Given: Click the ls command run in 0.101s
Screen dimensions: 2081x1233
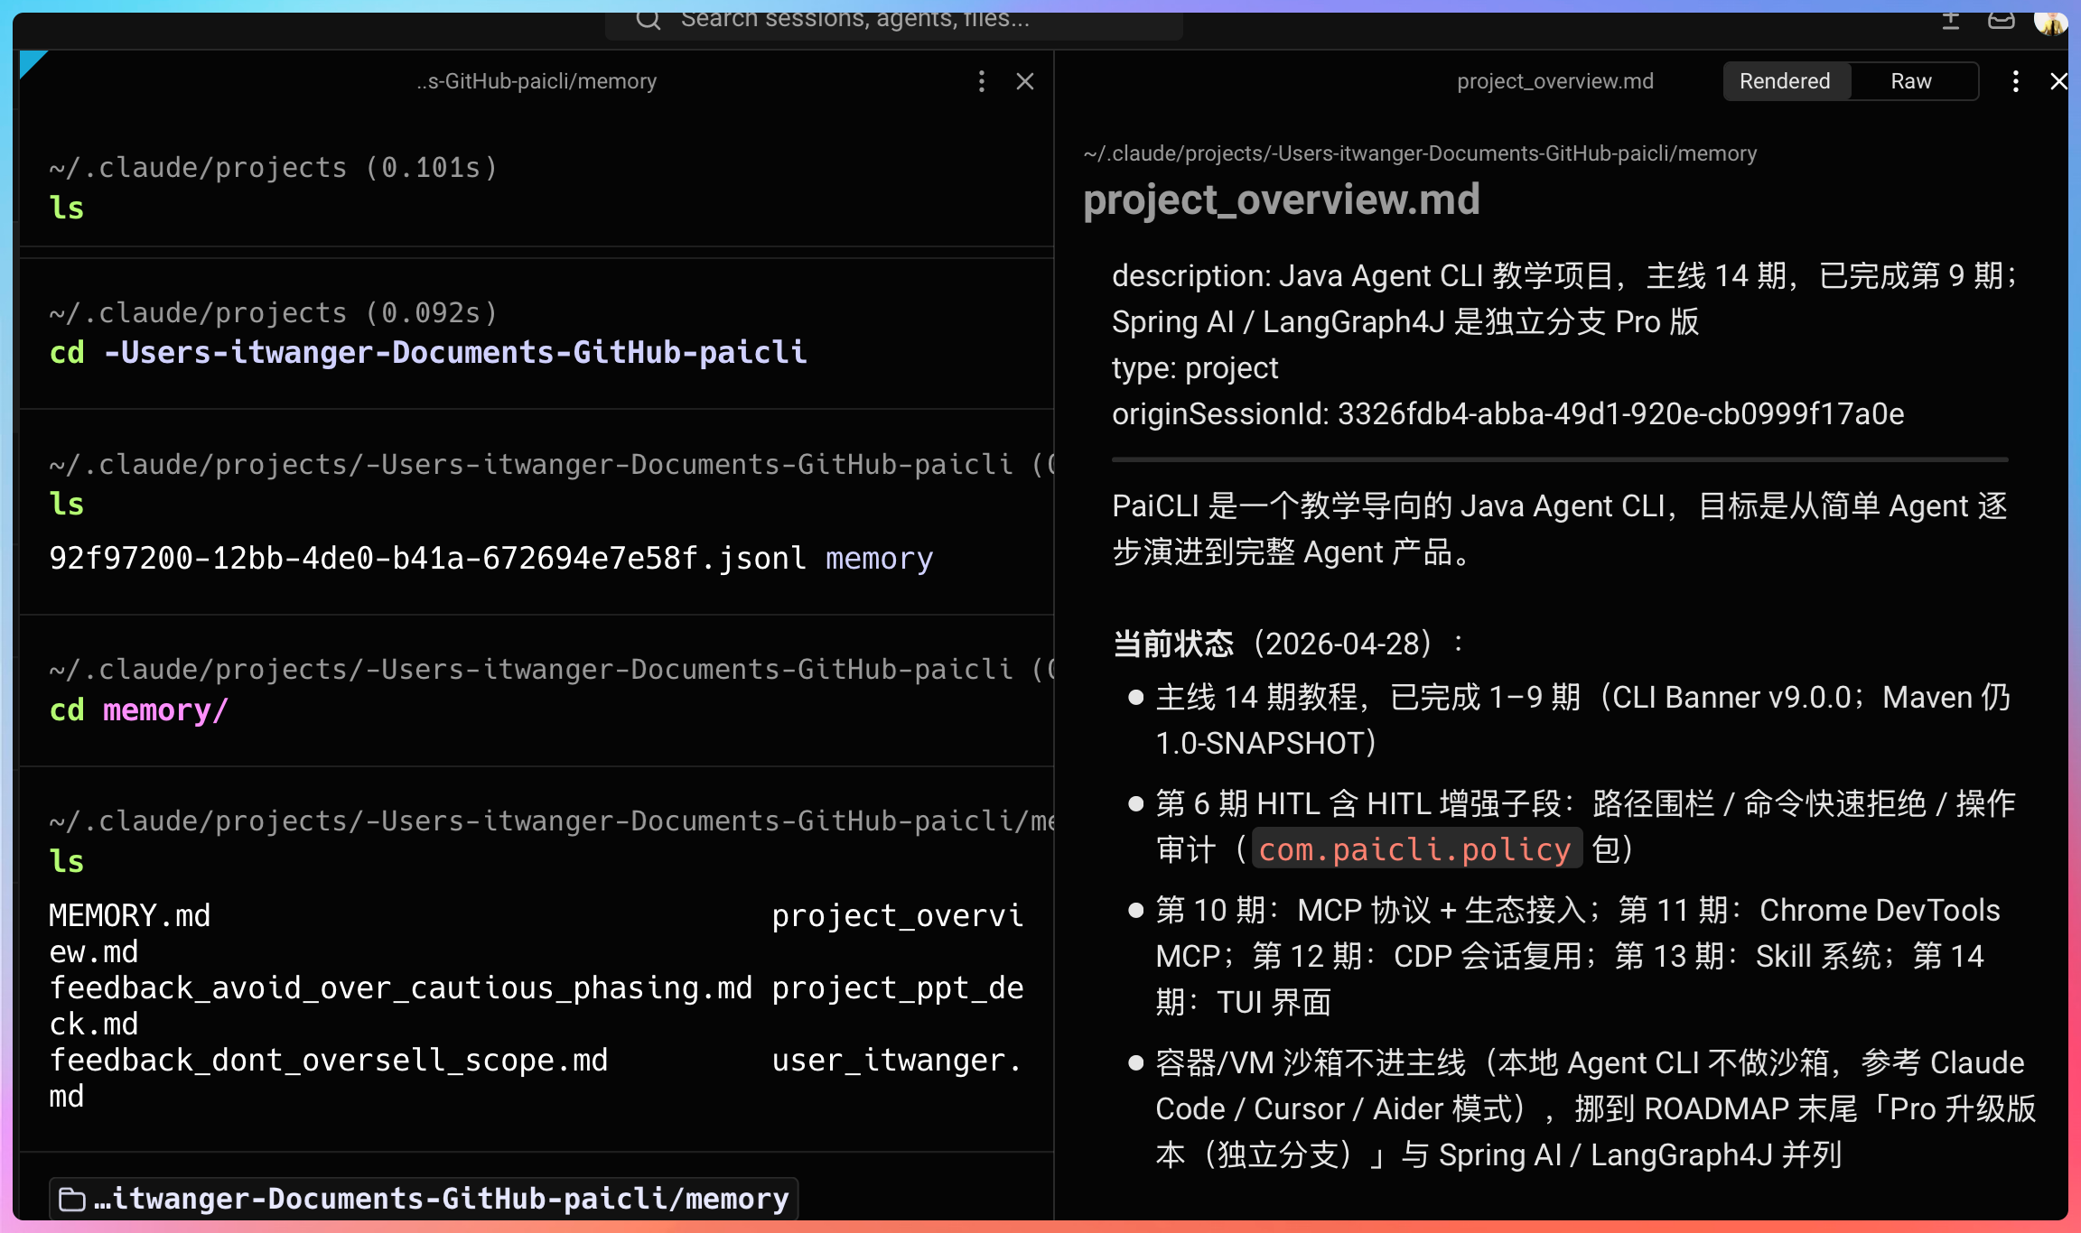Looking at the screenshot, I should (67, 208).
